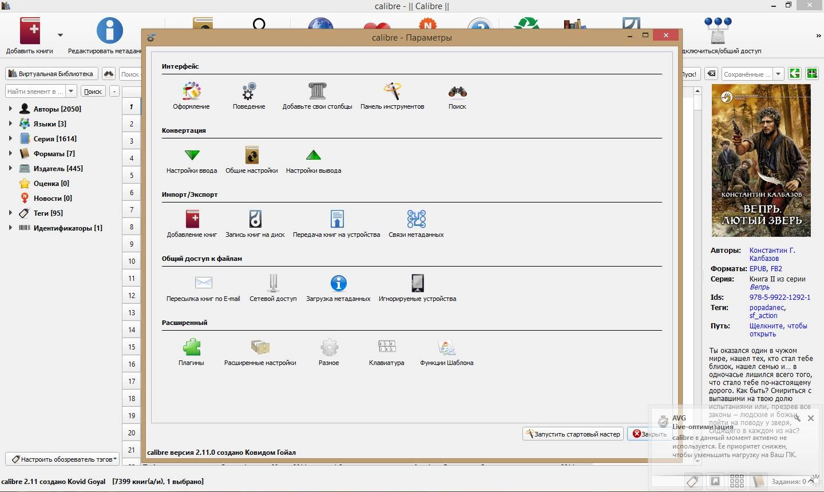Open advanced search binoculars in main window
Screen dimensions: 824x492
(108, 74)
